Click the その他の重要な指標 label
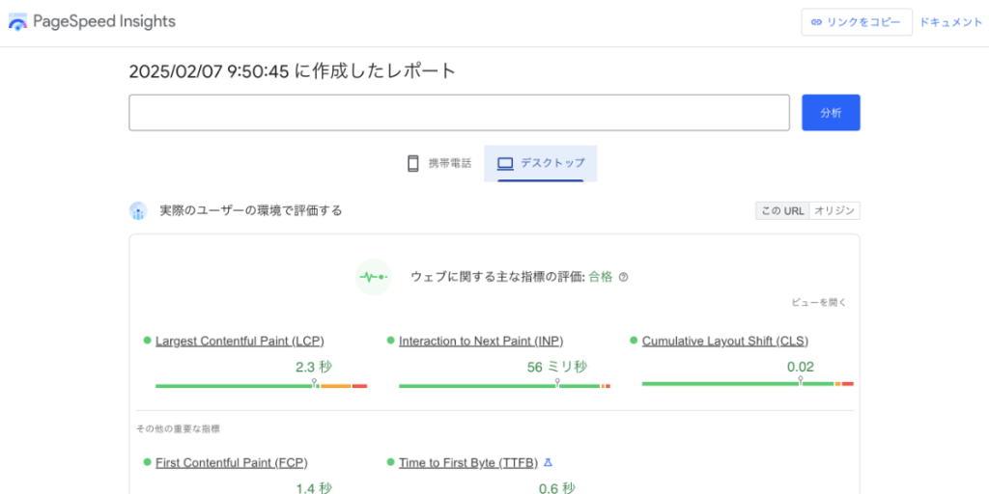Image resolution: width=989 pixels, height=494 pixels. point(178,429)
